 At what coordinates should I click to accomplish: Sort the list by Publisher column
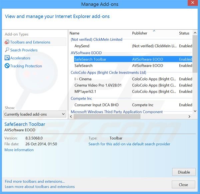(140, 33)
